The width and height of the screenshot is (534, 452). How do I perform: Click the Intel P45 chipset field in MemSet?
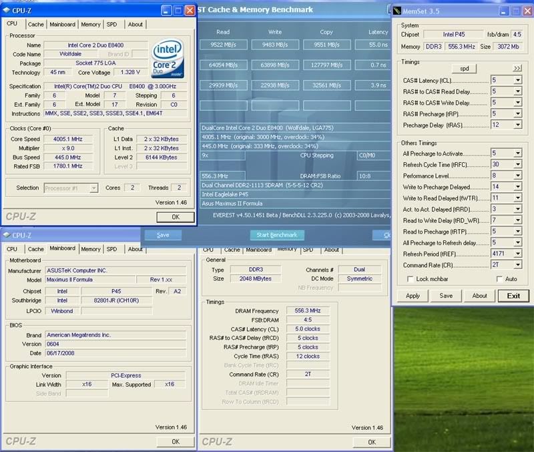click(454, 35)
